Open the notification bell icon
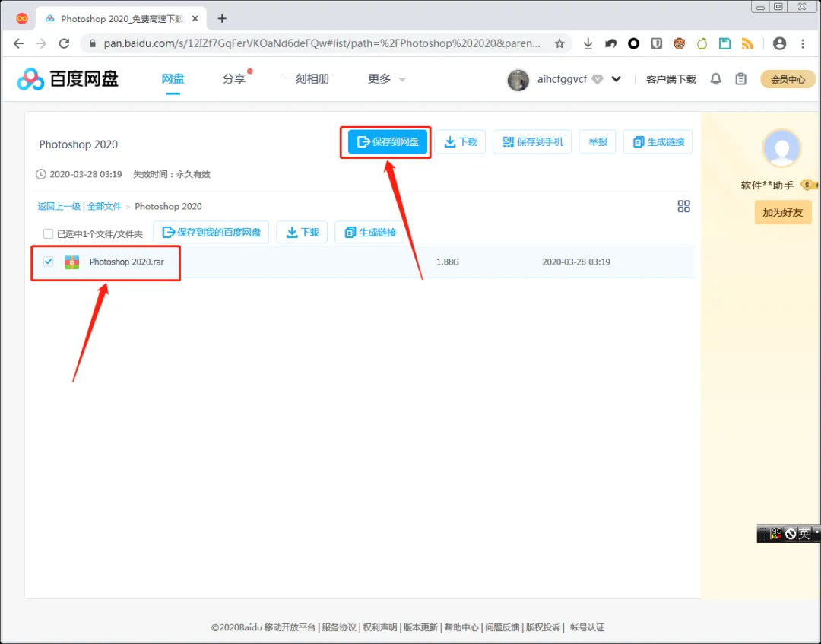This screenshot has width=821, height=644. (x=716, y=79)
